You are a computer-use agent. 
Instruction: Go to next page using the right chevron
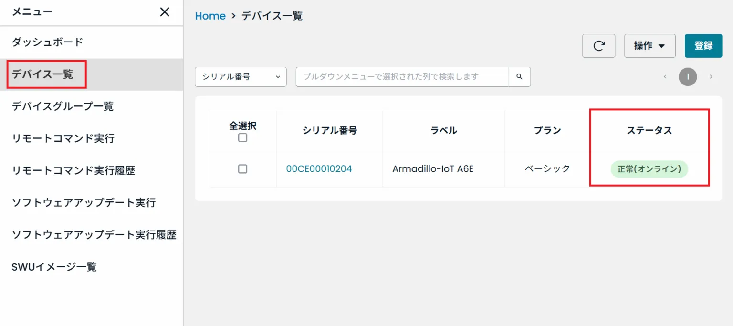coord(711,76)
